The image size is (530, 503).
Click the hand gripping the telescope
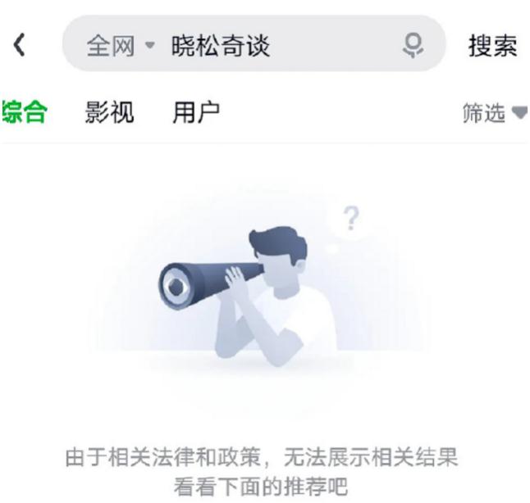pyautogui.click(x=236, y=281)
